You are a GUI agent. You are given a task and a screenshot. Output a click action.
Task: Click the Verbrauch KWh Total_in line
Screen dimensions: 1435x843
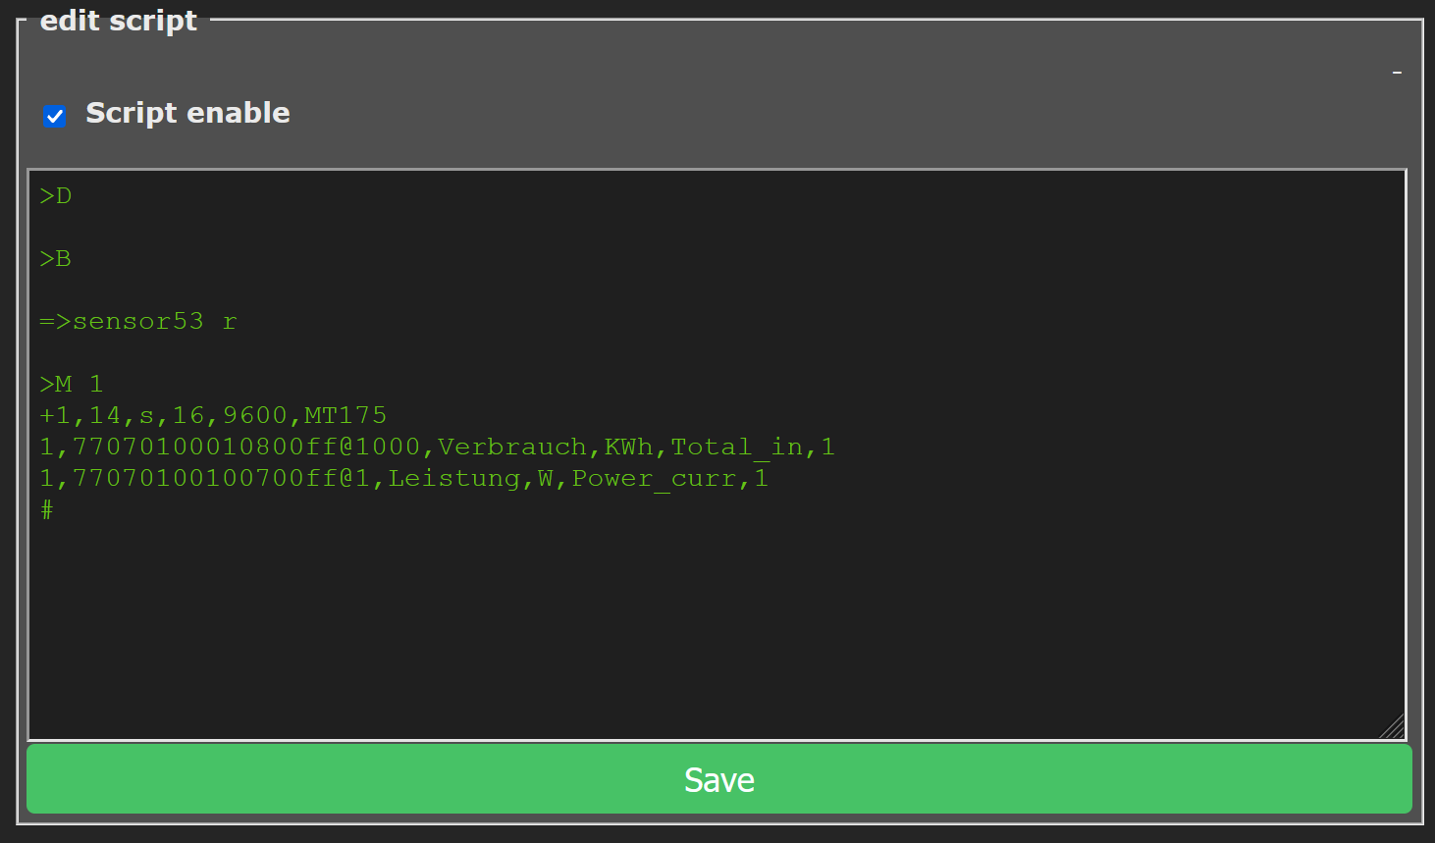point(437,447)
